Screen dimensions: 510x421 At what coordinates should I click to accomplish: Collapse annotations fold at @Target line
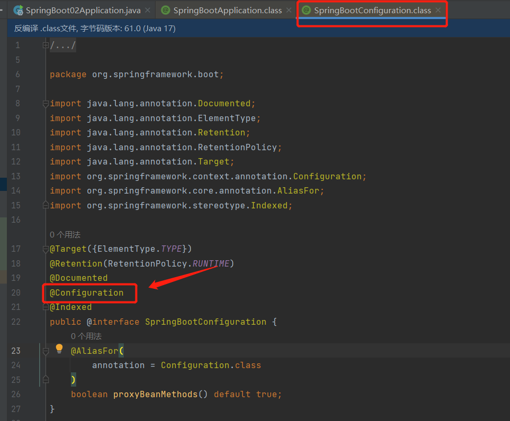(46, 249)
